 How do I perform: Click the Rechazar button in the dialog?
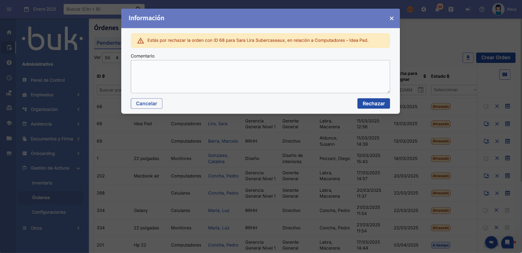pos(373,104)
